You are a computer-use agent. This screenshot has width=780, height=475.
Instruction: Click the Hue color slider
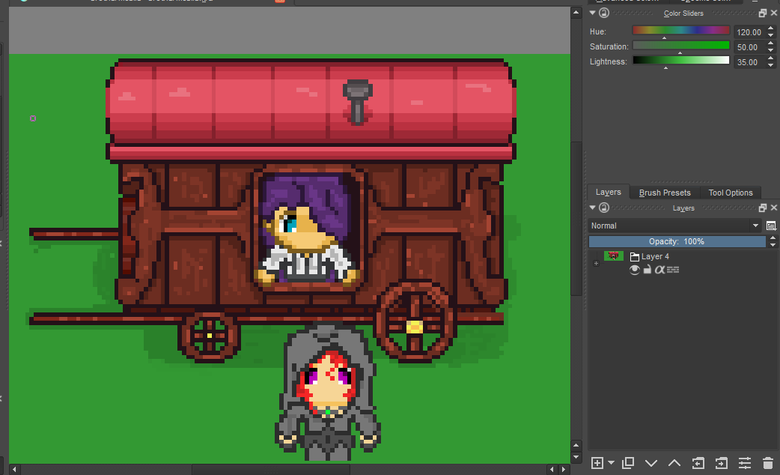click(681, 31)
